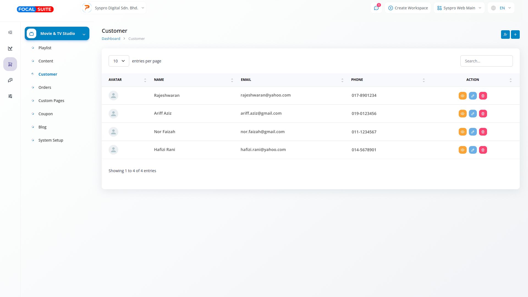Delete the Hafizi Rani customer record

tap(483, 150)
